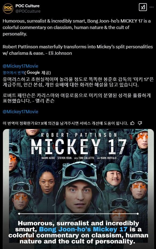
Task: Click the Robert Pattinson name on poster
Action: [x=79, y=135]
